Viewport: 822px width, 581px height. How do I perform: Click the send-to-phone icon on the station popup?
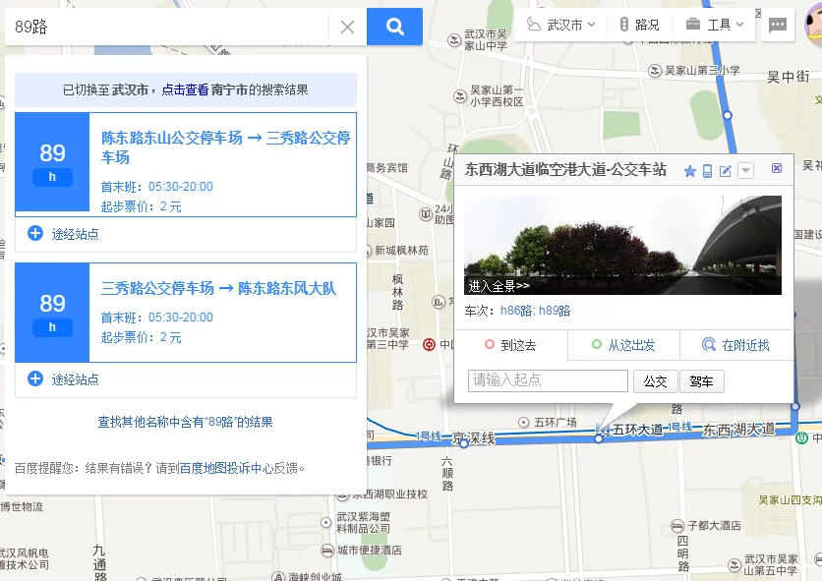(709, 170)
